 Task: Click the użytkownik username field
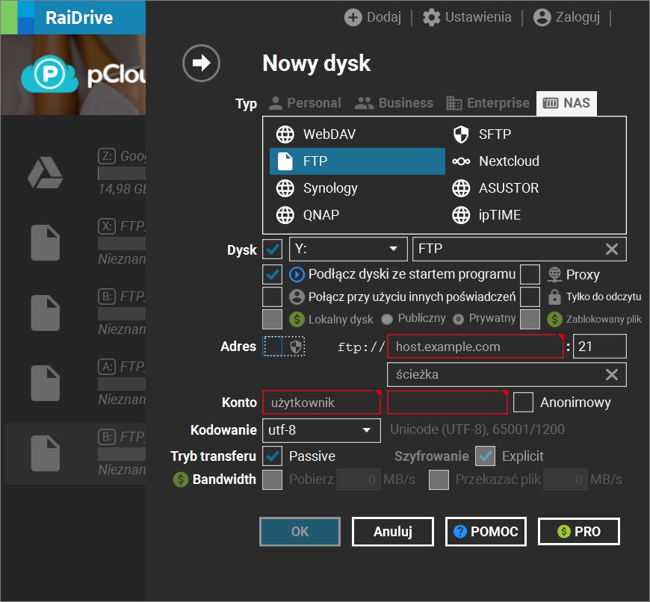point(321,403)
